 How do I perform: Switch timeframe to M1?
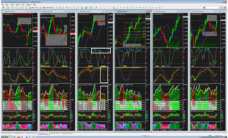[x=133, y=8]
